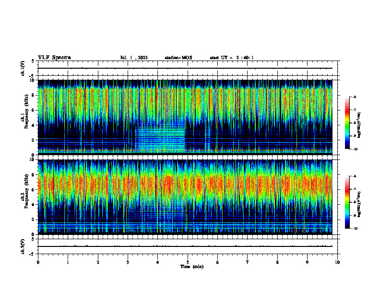380x294 pixels.
Task: Click time axis tick label "1"
Action: (x=68, y=262)
